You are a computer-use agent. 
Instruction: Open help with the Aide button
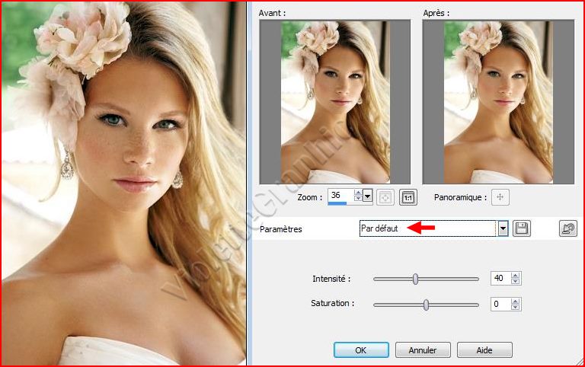484,350
